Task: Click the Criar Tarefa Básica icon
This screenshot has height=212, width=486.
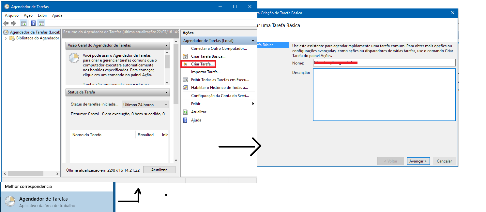Action: (x=185, y=56)
